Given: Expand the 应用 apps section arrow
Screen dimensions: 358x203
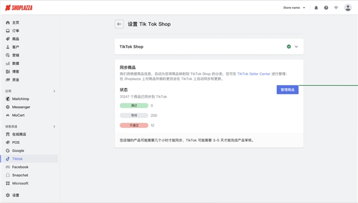Looking at the screenshot, I should [x=54, y=91].
